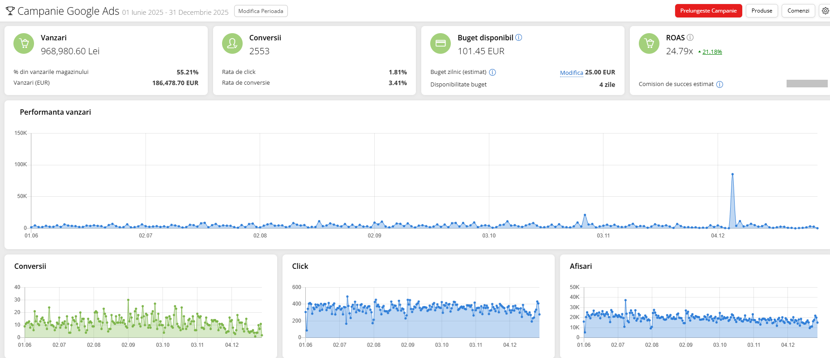Click the grey bar beside Comision de succes estimat
Screen dimensions: 830x358
click(807, 84)
